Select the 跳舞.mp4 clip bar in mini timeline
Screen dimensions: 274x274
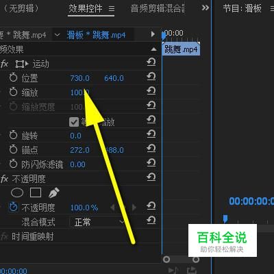181,49
